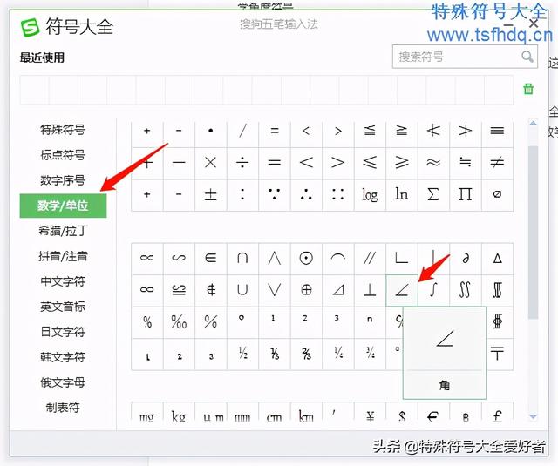The width and height of the screenshot is (558, 466).
Task: Insert the less-than-or-equal symbol ≤
Action: (x=370, y=163)
